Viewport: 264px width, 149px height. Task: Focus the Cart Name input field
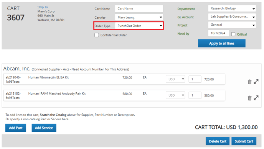click(x=139, y=8)
